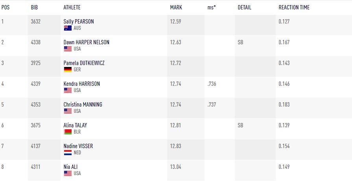Click the POS column header
This screenshot has width=352, height=181.
click(6, 7)
